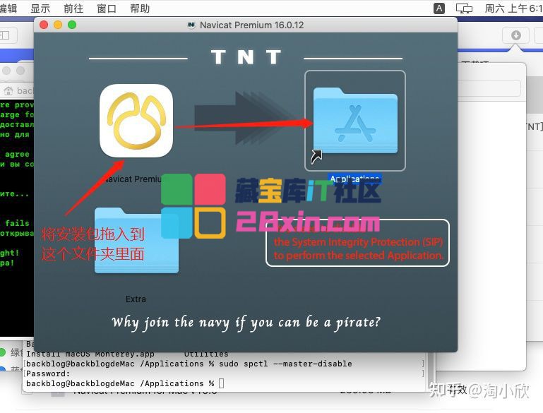Open the 帮助 menu

click(x=140, y=8)
